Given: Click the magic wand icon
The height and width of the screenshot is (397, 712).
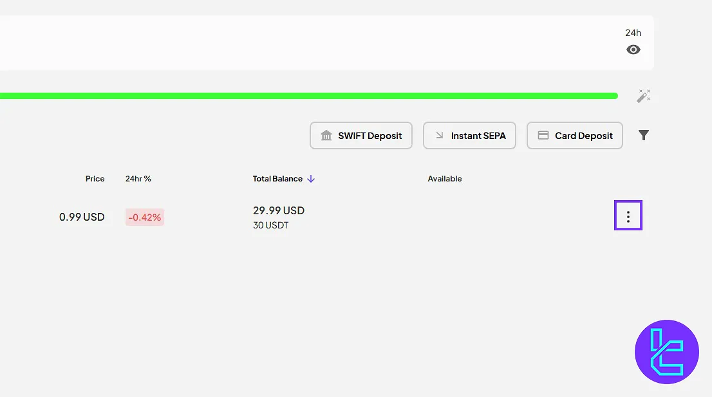Looking at the screenshot, I should click(643, 96).
